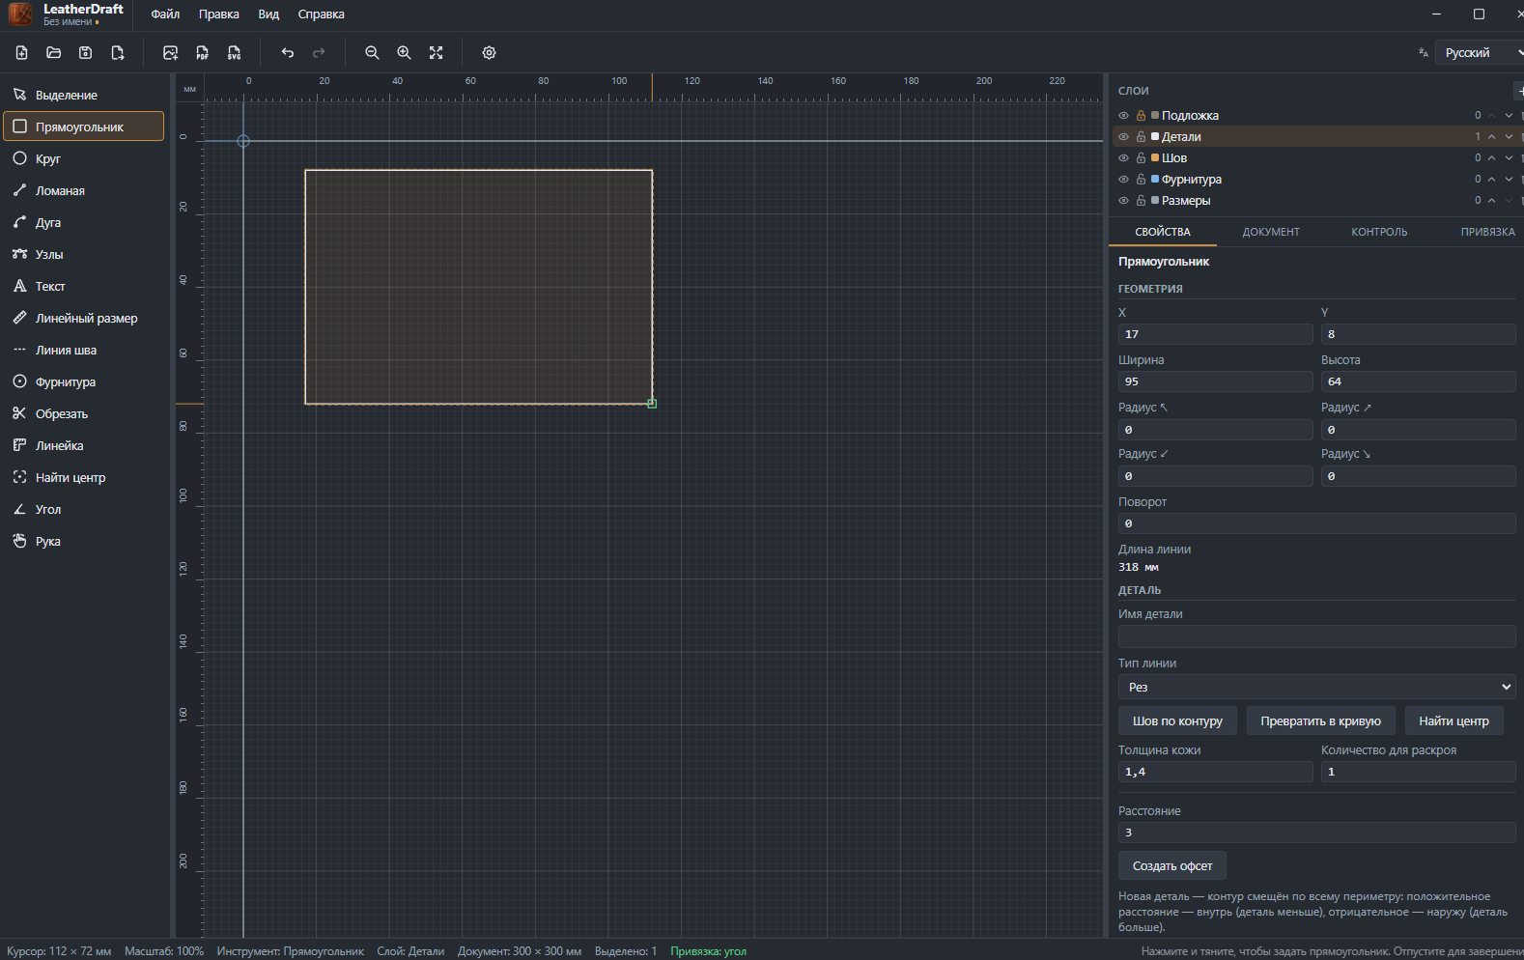Choose the Линейка ruler tool
Screen dimensions: 1524x960
point(84,445)
